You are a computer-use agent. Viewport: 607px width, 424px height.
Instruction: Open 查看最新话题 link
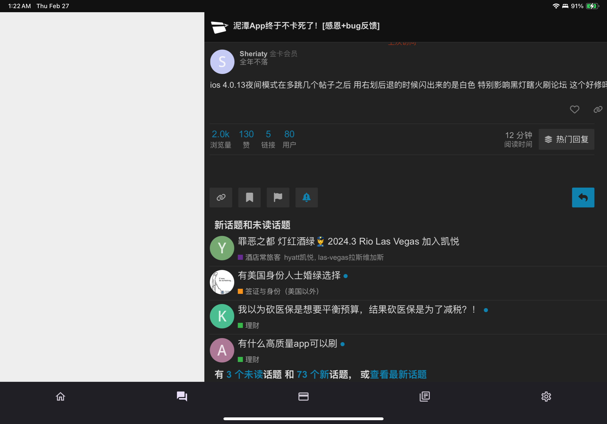398,375
